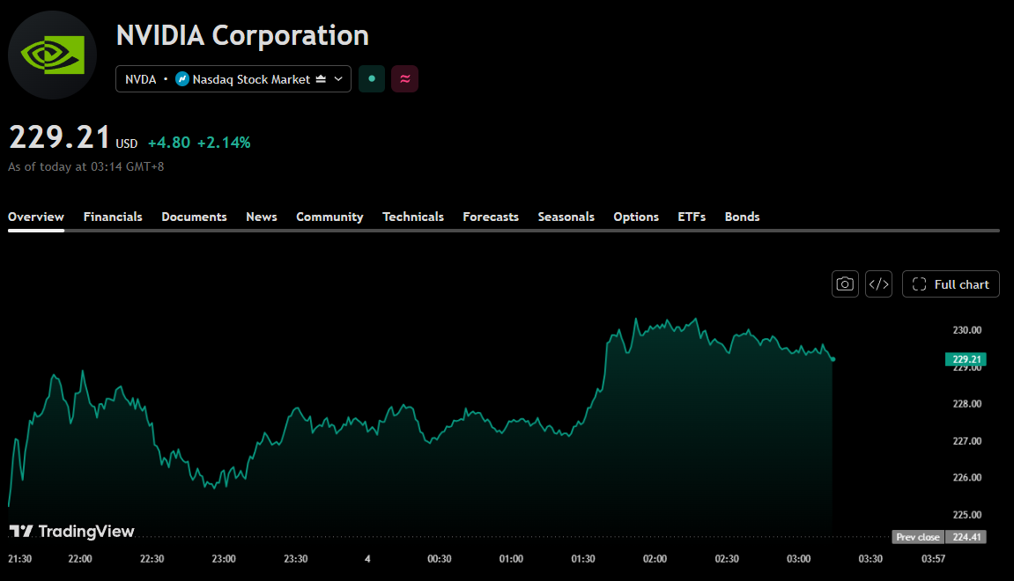Click the 226.00 price axis label
1014x581 pixels.
(x=966, y=478)
